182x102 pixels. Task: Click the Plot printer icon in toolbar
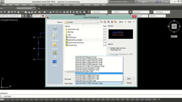click(x=9, y=12)
